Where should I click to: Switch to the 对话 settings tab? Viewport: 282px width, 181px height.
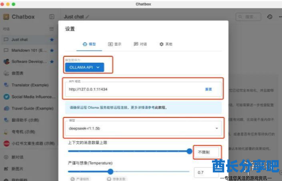(140, 44)
